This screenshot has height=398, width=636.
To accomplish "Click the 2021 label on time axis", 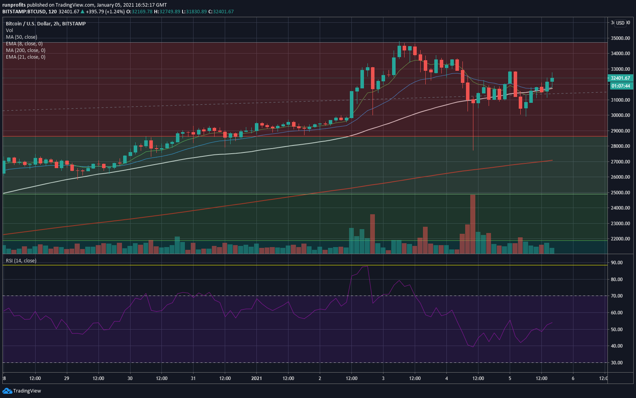I will pyautogui.click(x=256, y=378).
